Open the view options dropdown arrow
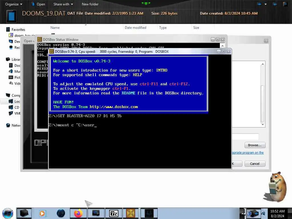This screenshot has height=219, width=292. pos(265,4)
